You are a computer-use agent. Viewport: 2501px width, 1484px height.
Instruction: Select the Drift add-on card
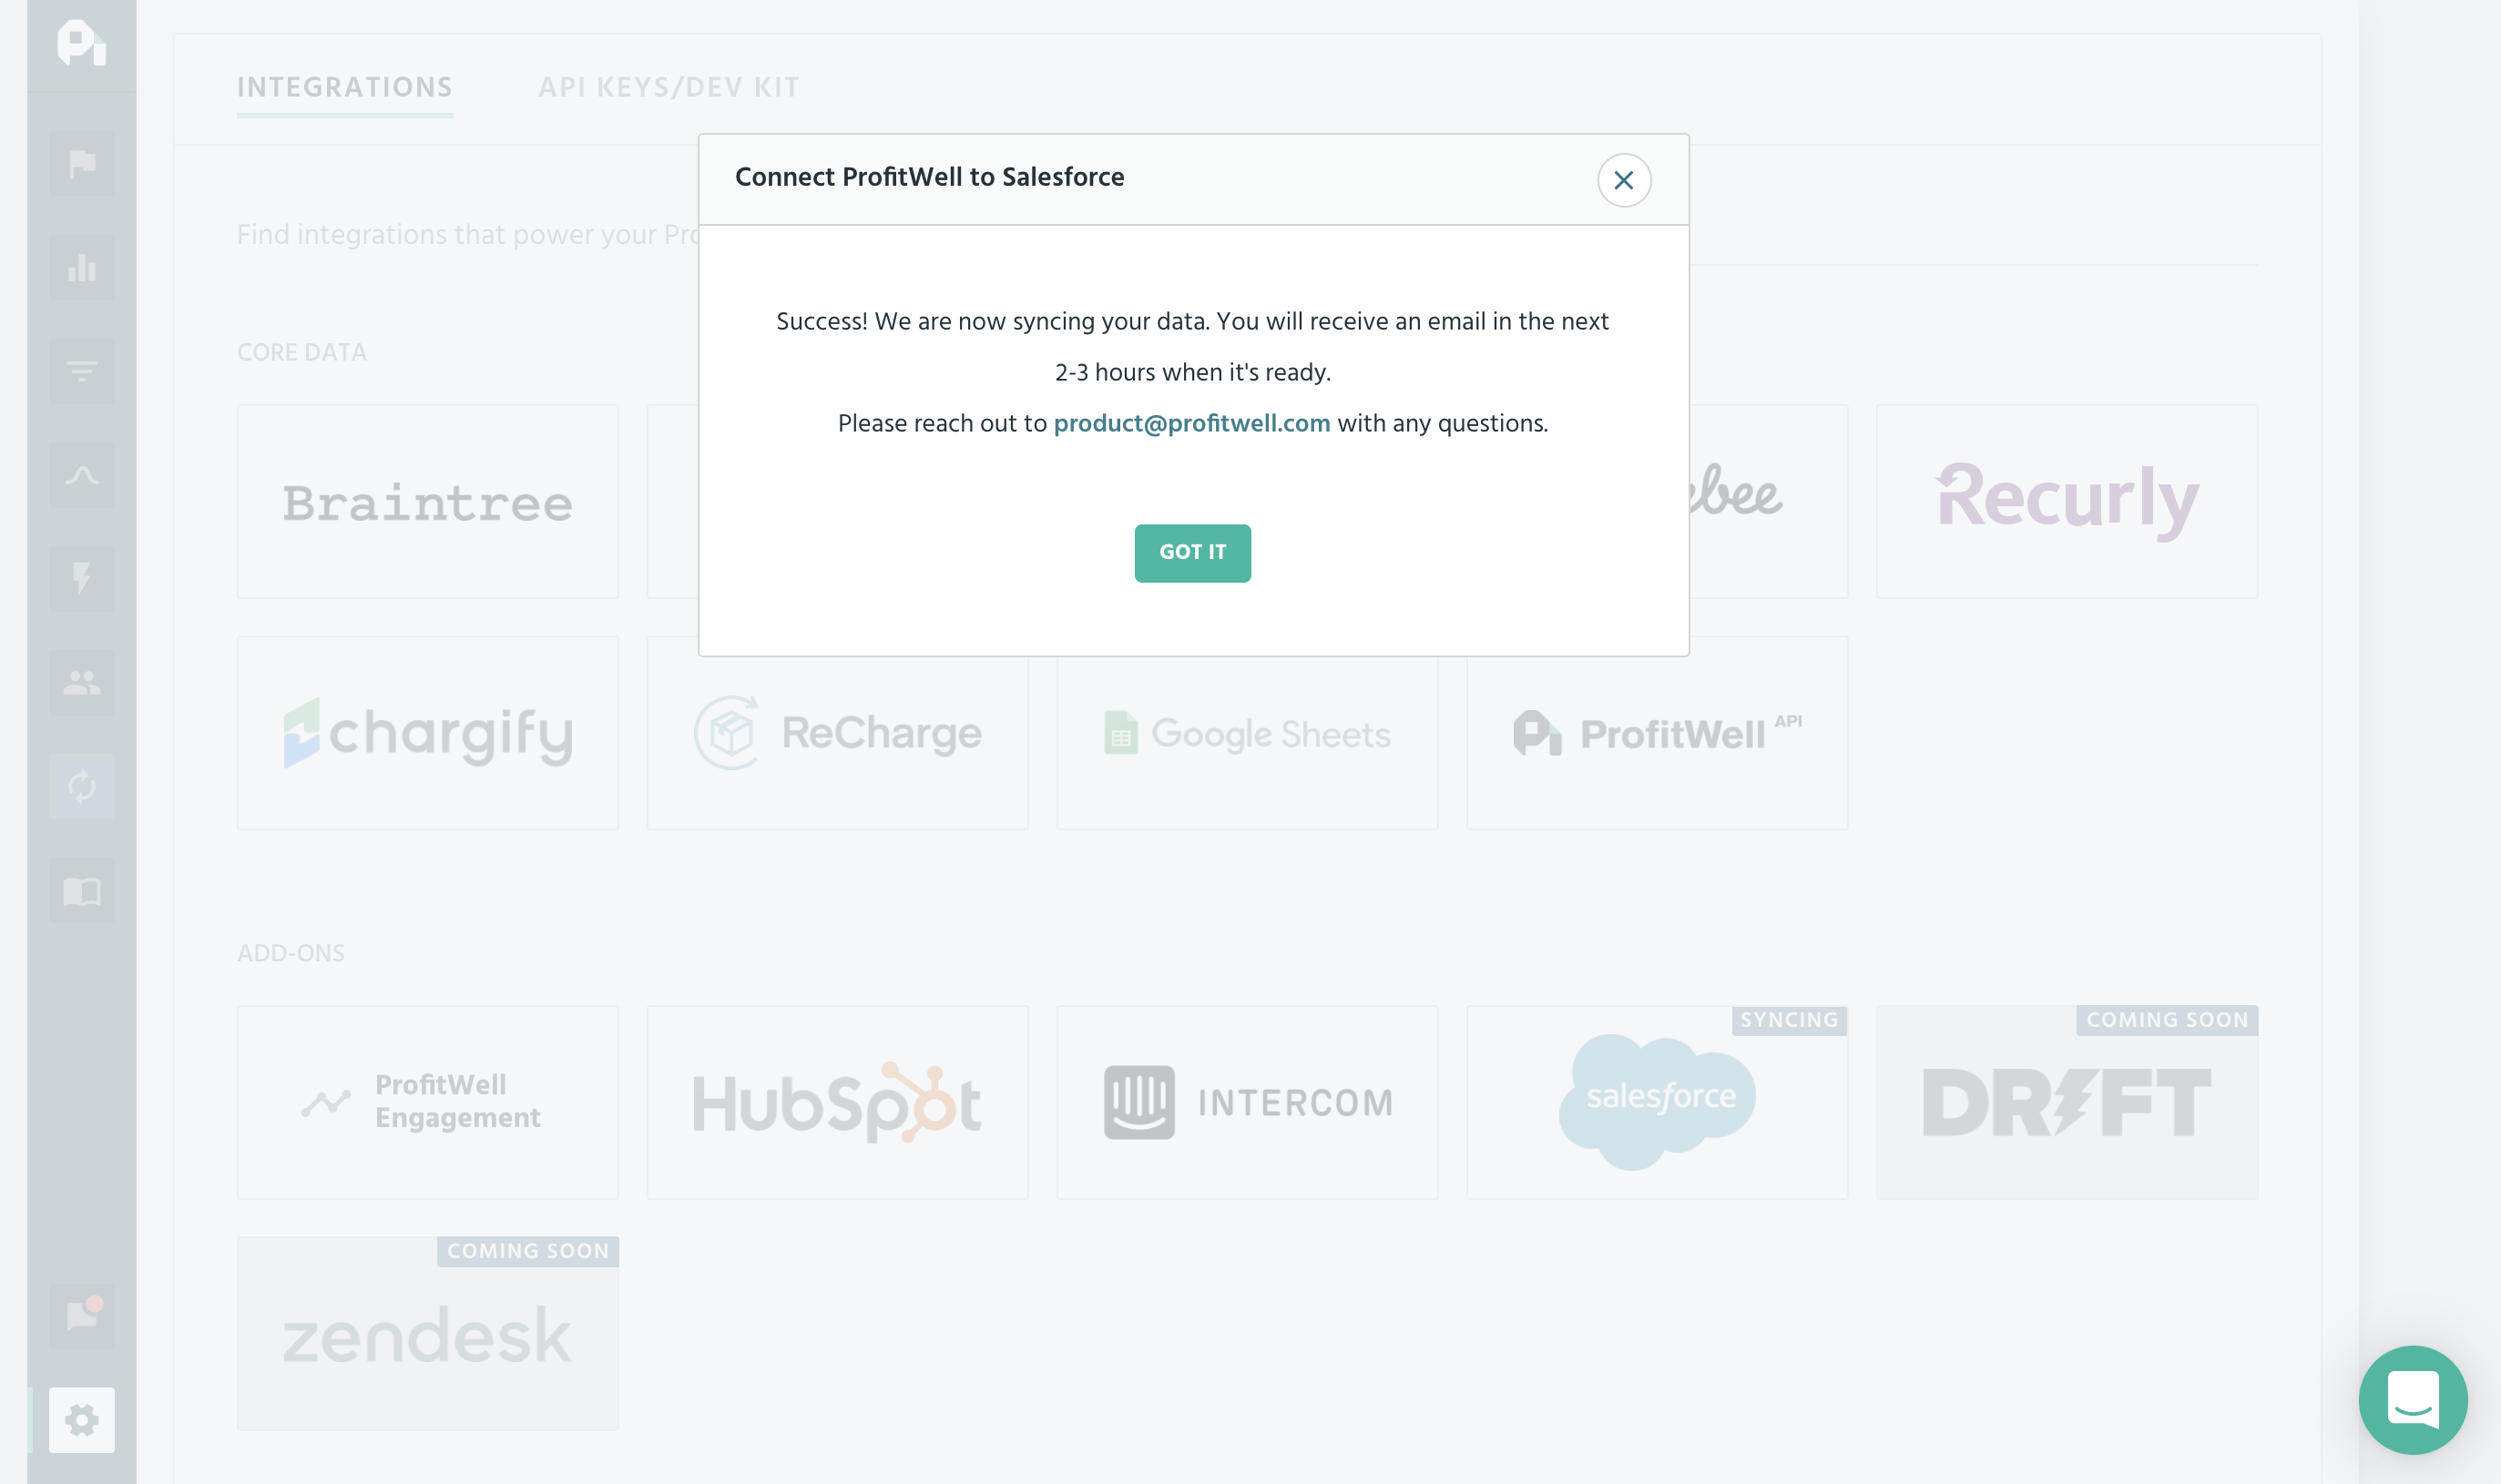point(2067,1102)
